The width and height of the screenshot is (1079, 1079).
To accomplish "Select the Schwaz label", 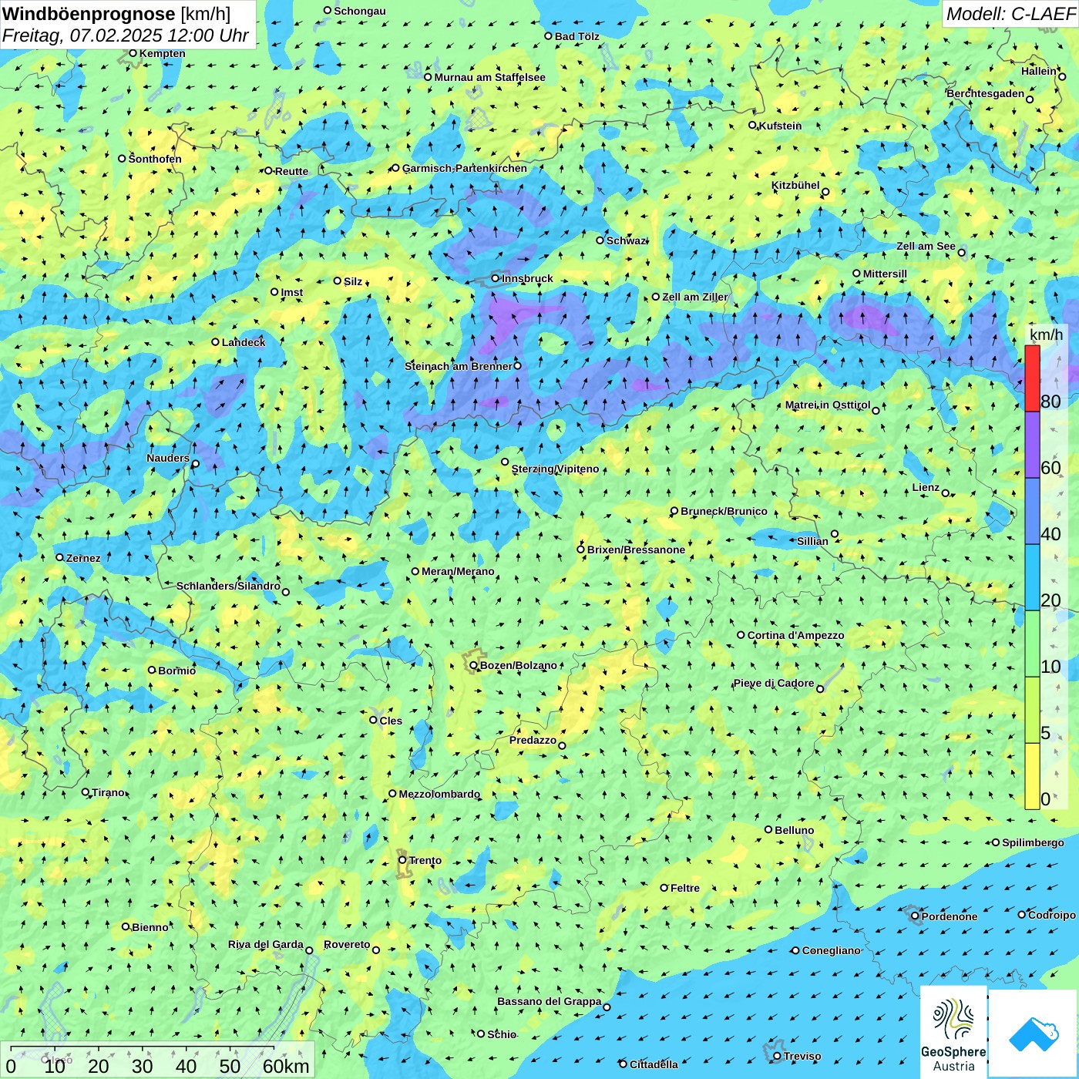I will click(x=626, y=240).
